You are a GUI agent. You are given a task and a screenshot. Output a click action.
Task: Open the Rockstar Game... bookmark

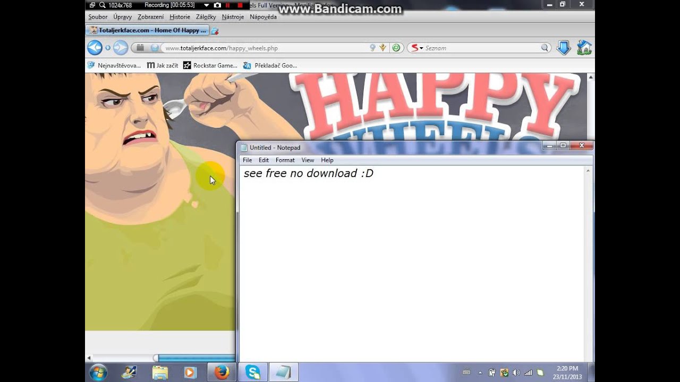[x=210, y=65]
